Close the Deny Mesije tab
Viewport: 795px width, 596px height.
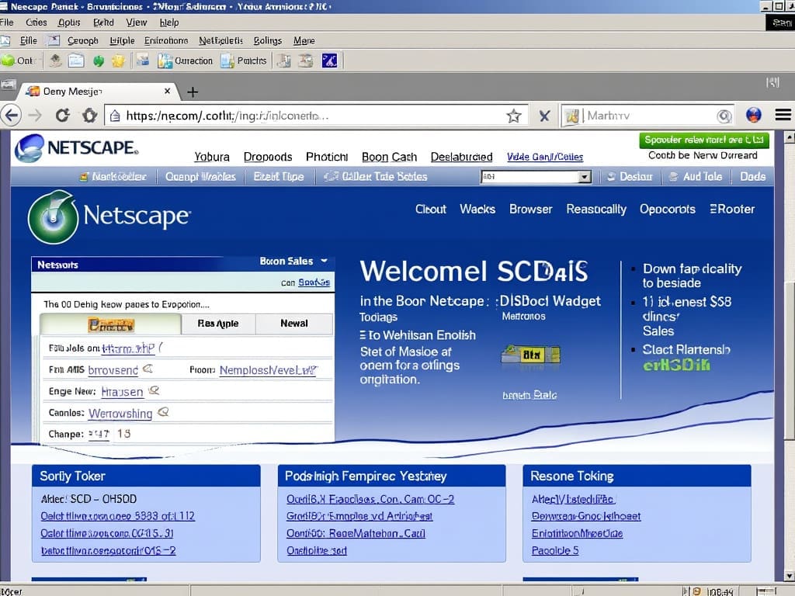167,91
